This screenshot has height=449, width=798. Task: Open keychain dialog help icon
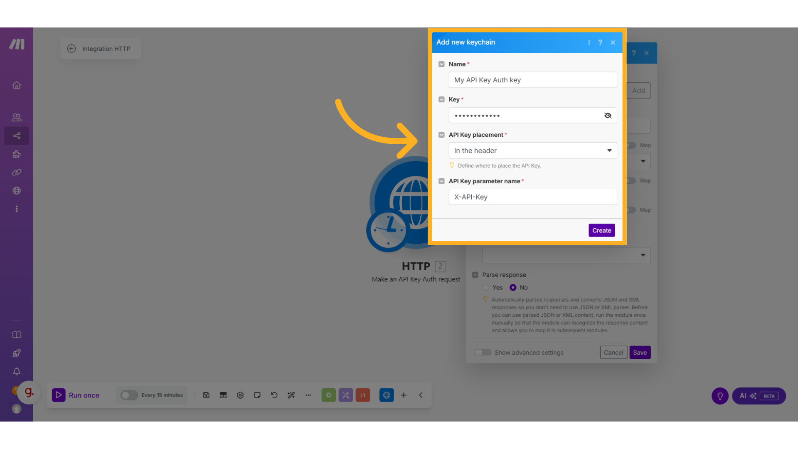[x=600, y=42]
